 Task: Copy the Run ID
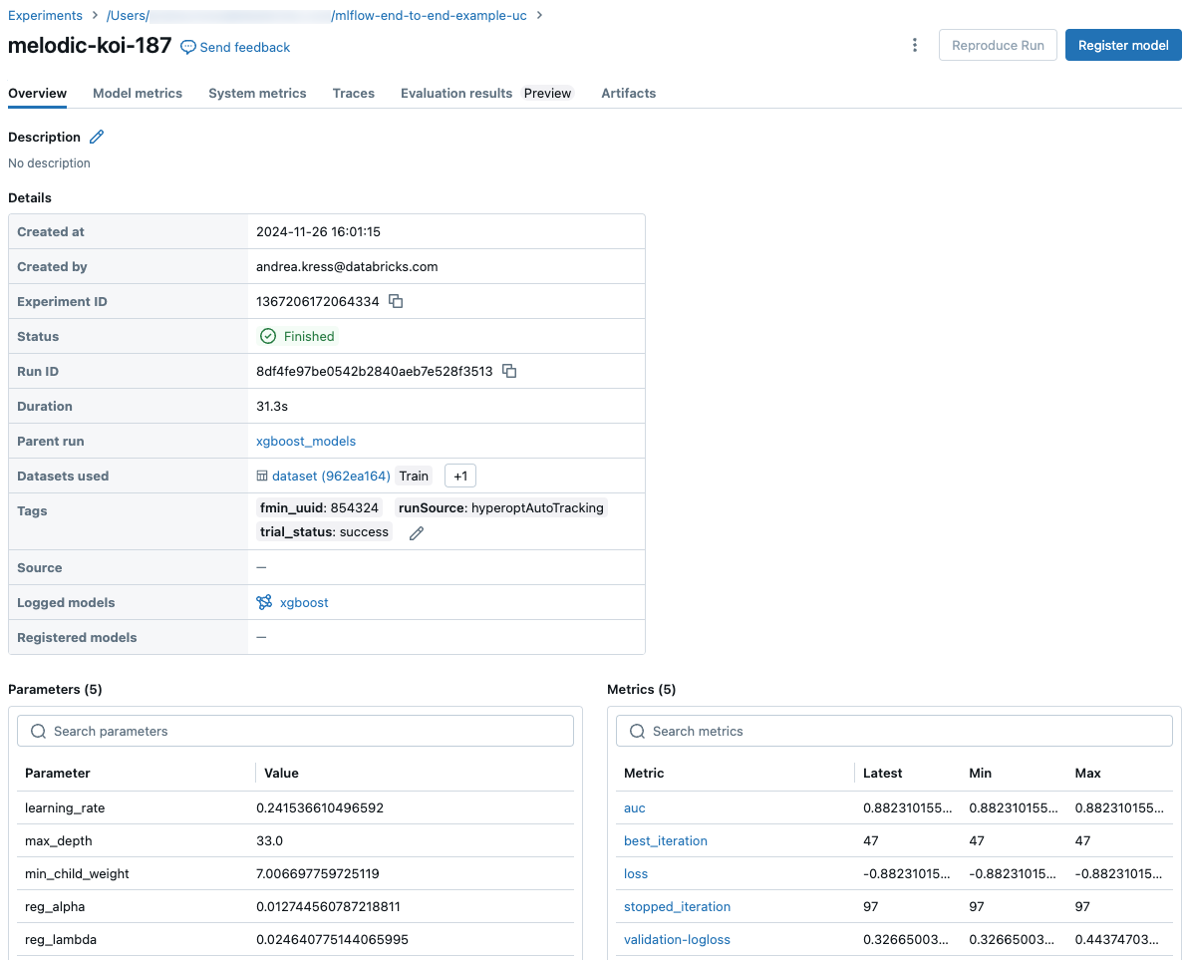tap(509, 371)
